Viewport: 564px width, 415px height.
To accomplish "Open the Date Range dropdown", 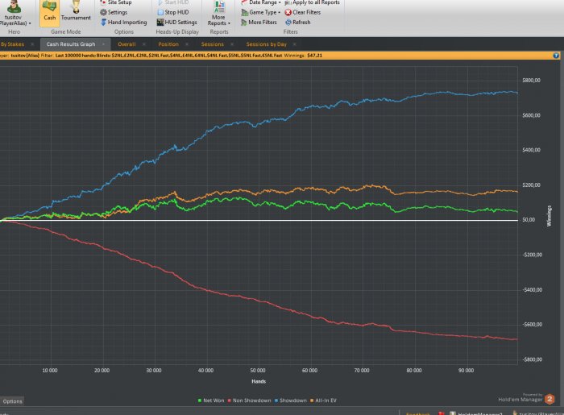I will pyautogui.click(x=264, y=3).
